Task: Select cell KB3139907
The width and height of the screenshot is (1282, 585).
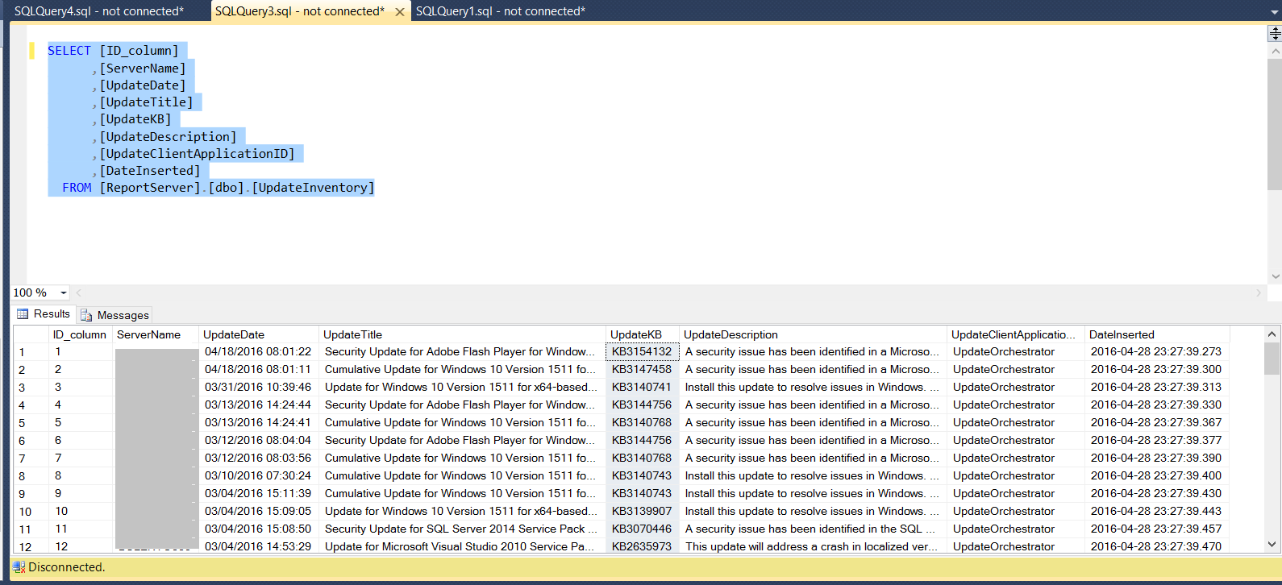Action: 642,511
